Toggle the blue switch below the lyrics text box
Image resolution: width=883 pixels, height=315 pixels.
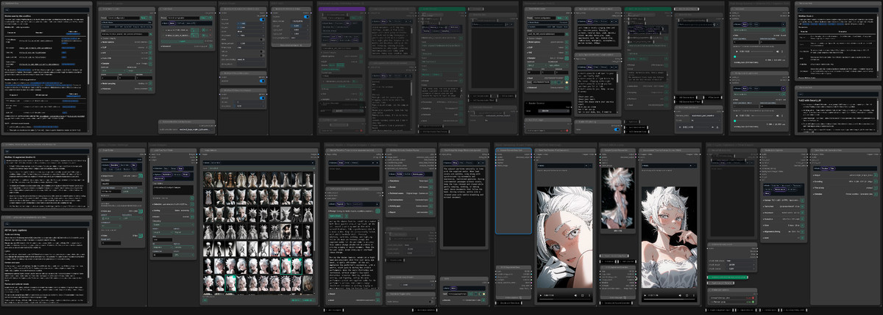(617, 130)
